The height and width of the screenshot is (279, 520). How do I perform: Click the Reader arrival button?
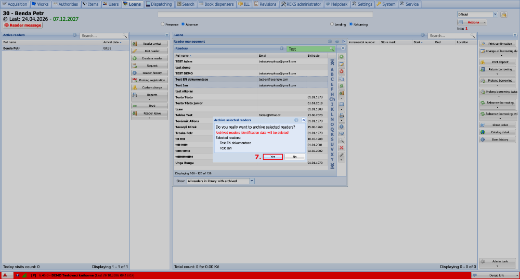[x=149, y=44]
